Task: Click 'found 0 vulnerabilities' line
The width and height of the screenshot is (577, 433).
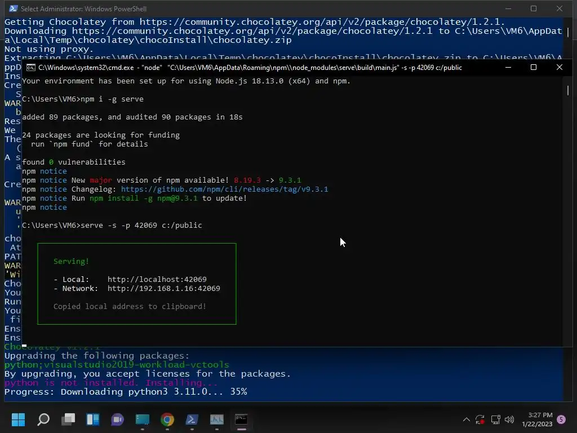Action: click(74, 162)
